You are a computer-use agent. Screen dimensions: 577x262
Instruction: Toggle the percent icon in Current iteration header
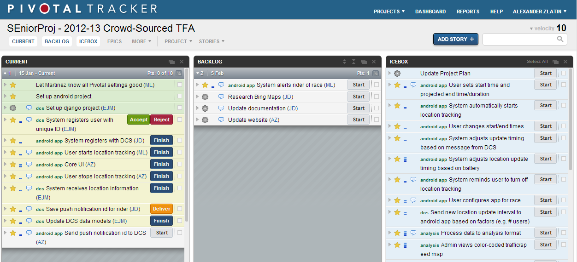179,73
